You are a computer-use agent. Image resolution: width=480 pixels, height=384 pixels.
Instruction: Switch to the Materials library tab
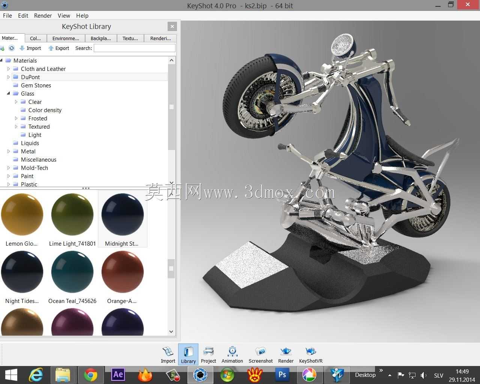tap(11, 38)
